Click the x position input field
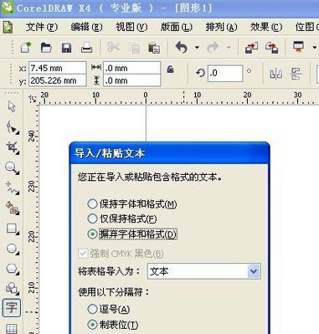The image size is (319, 334). click(58, 68)
